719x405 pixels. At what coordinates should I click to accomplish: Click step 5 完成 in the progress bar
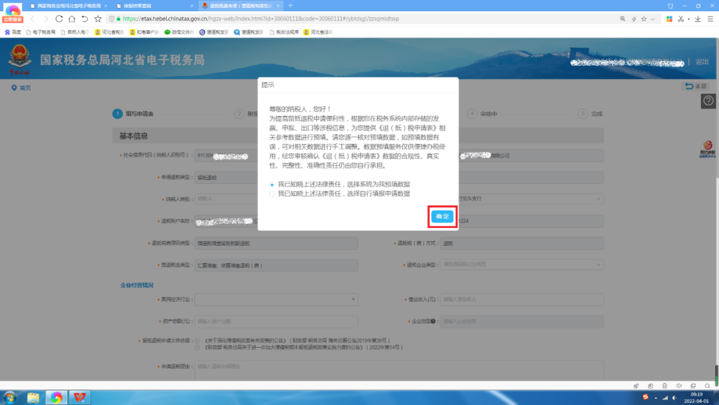591,114
